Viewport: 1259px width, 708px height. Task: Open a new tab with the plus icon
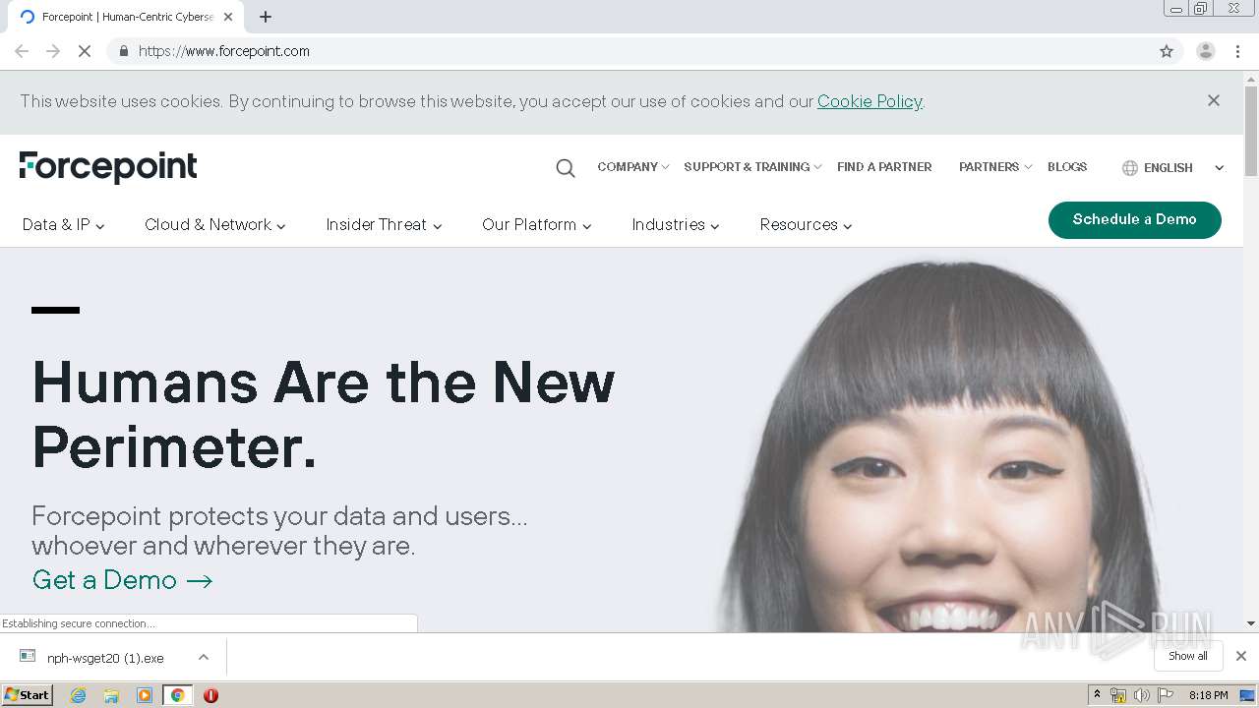(x=266, y=17)
